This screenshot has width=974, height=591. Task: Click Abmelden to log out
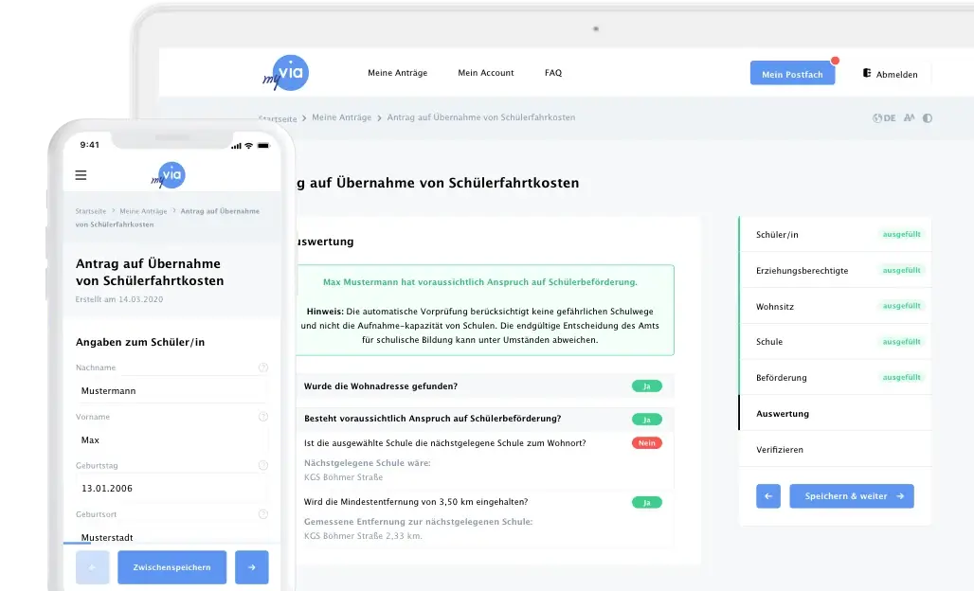tap(891, 74)
